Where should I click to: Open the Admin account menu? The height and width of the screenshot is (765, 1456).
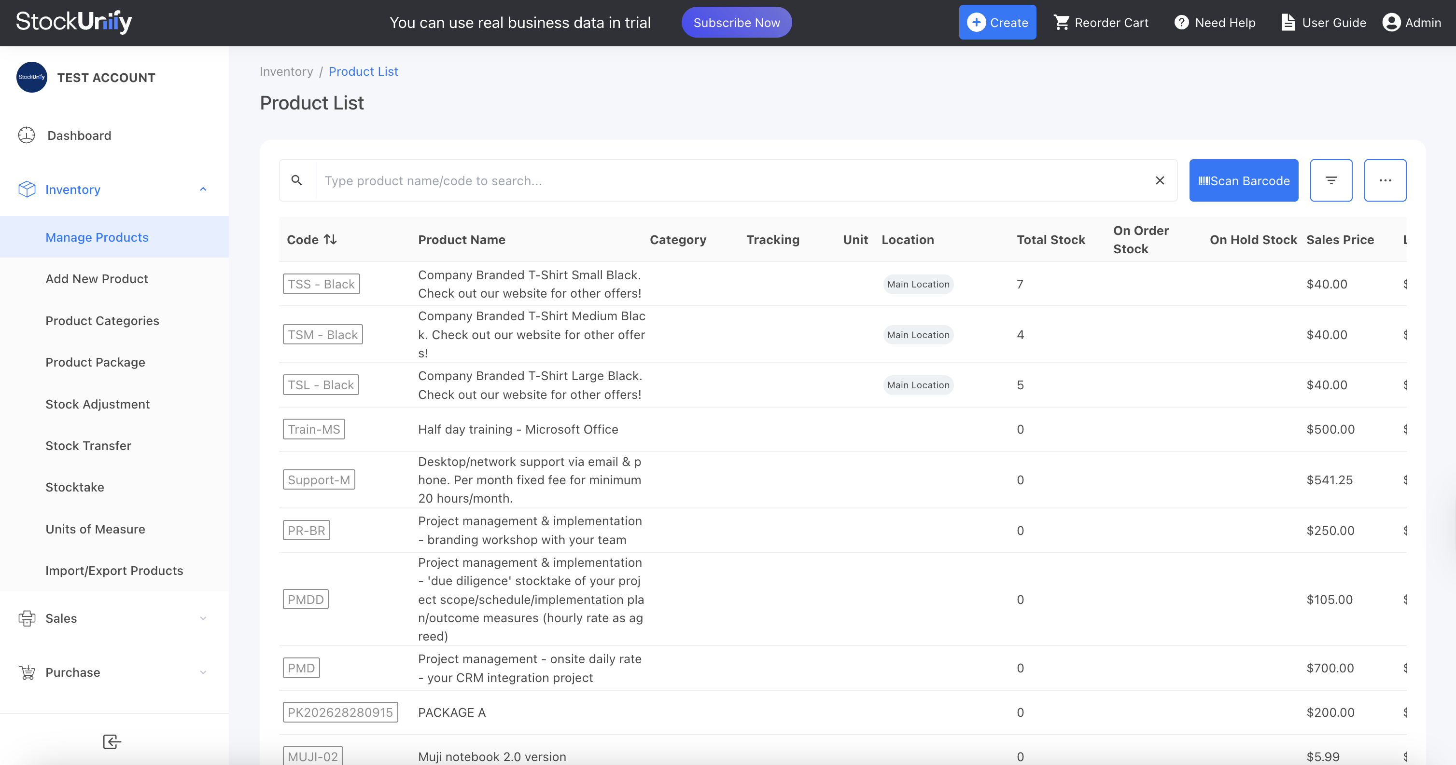(x=1412, y=23)
